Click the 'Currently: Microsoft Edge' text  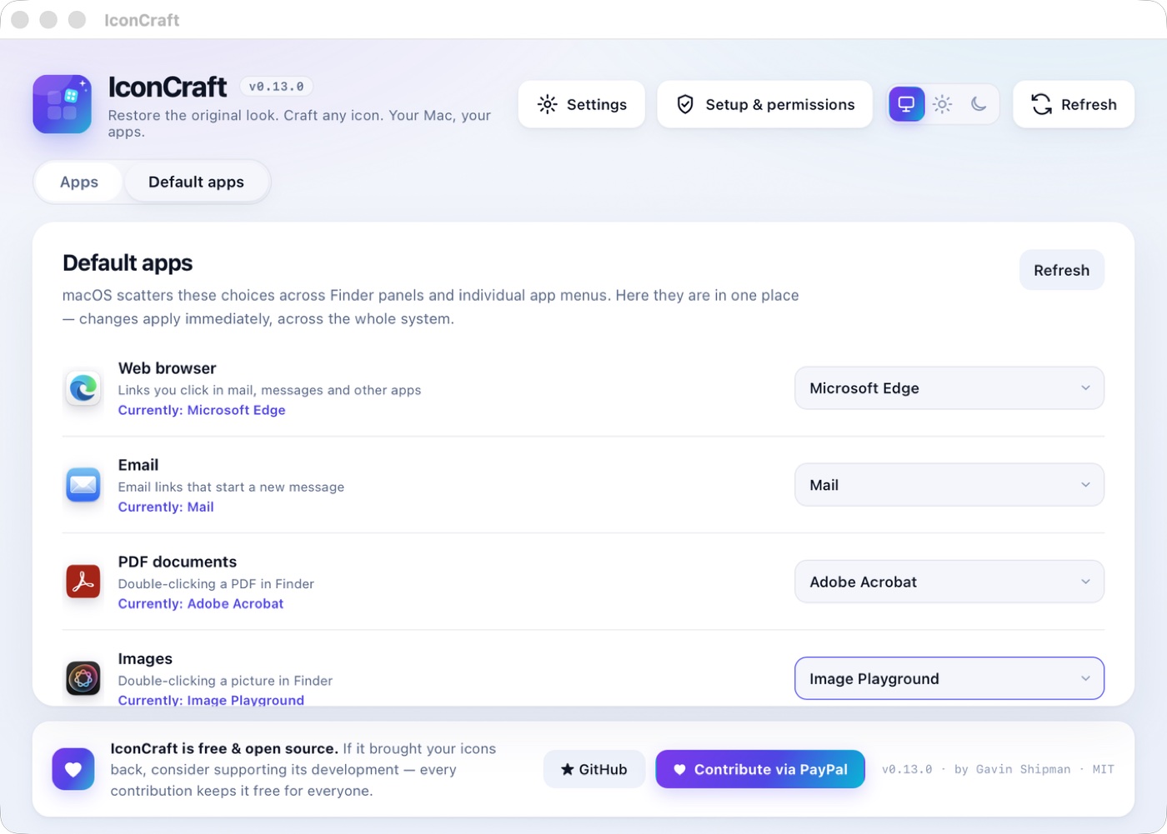[x=202, y=410]
